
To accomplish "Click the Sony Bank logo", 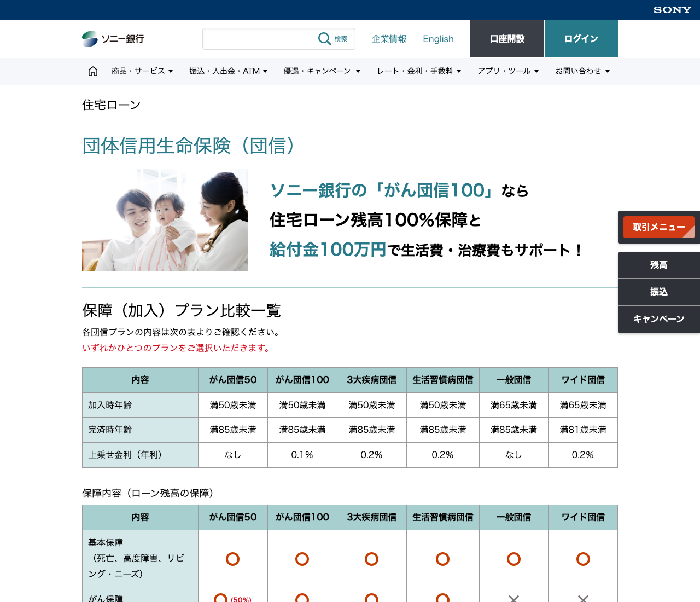I will tap(113, 39).
